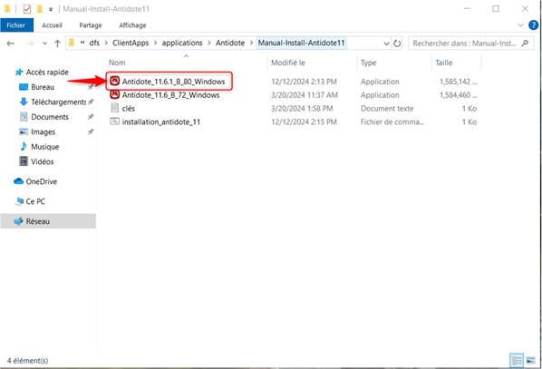Select Antidote_11.6.1_B_80_Windows file
The height and width of the screenshot is (369, 542).
[173, 82]
